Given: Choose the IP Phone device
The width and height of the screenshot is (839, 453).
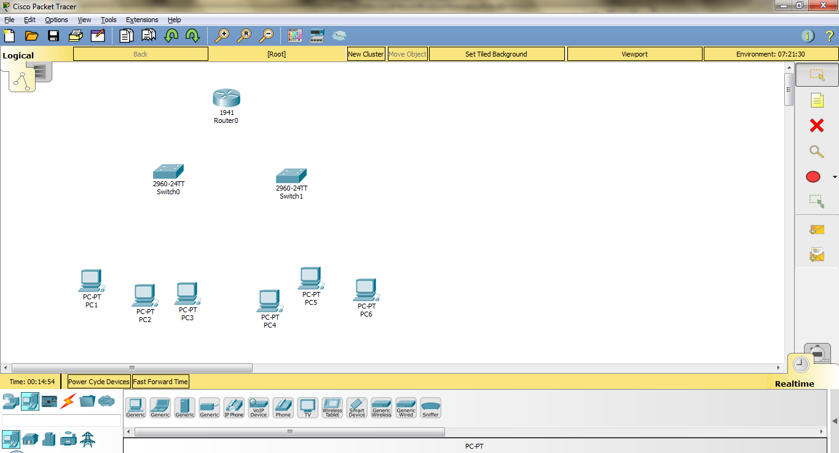Looking at the screenshot, I should point(234,406).
